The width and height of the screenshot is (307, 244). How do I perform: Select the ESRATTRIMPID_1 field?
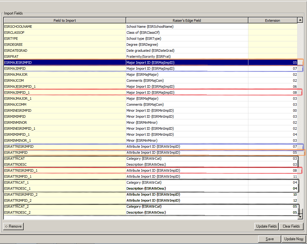(x=65, y=176)
